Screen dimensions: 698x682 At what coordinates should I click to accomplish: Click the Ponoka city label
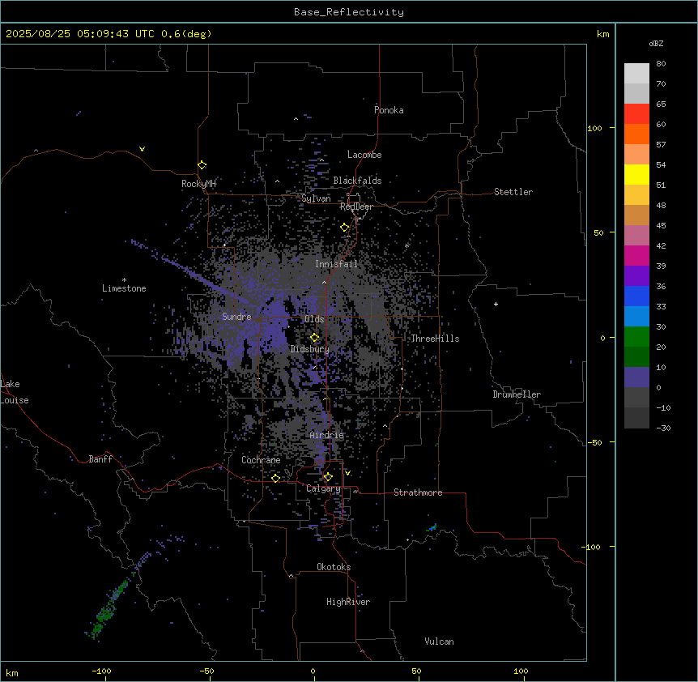coord(389,110)
